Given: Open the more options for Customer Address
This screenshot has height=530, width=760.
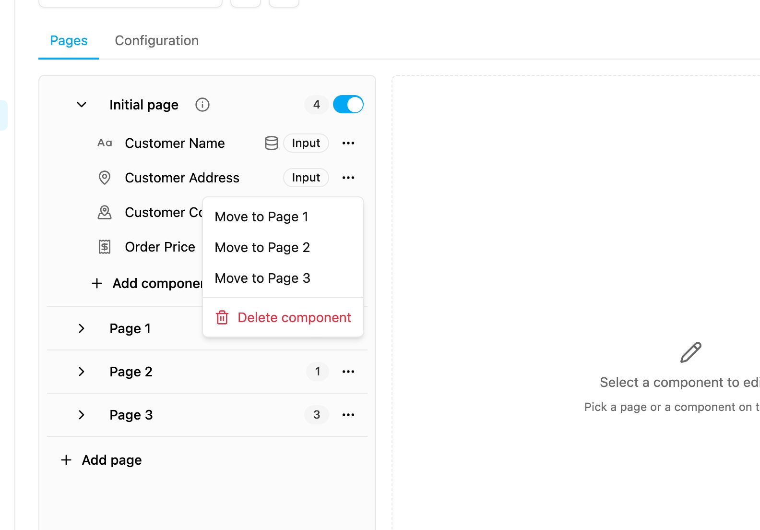Looking at the screenshot, I should (x=348, y=178).
